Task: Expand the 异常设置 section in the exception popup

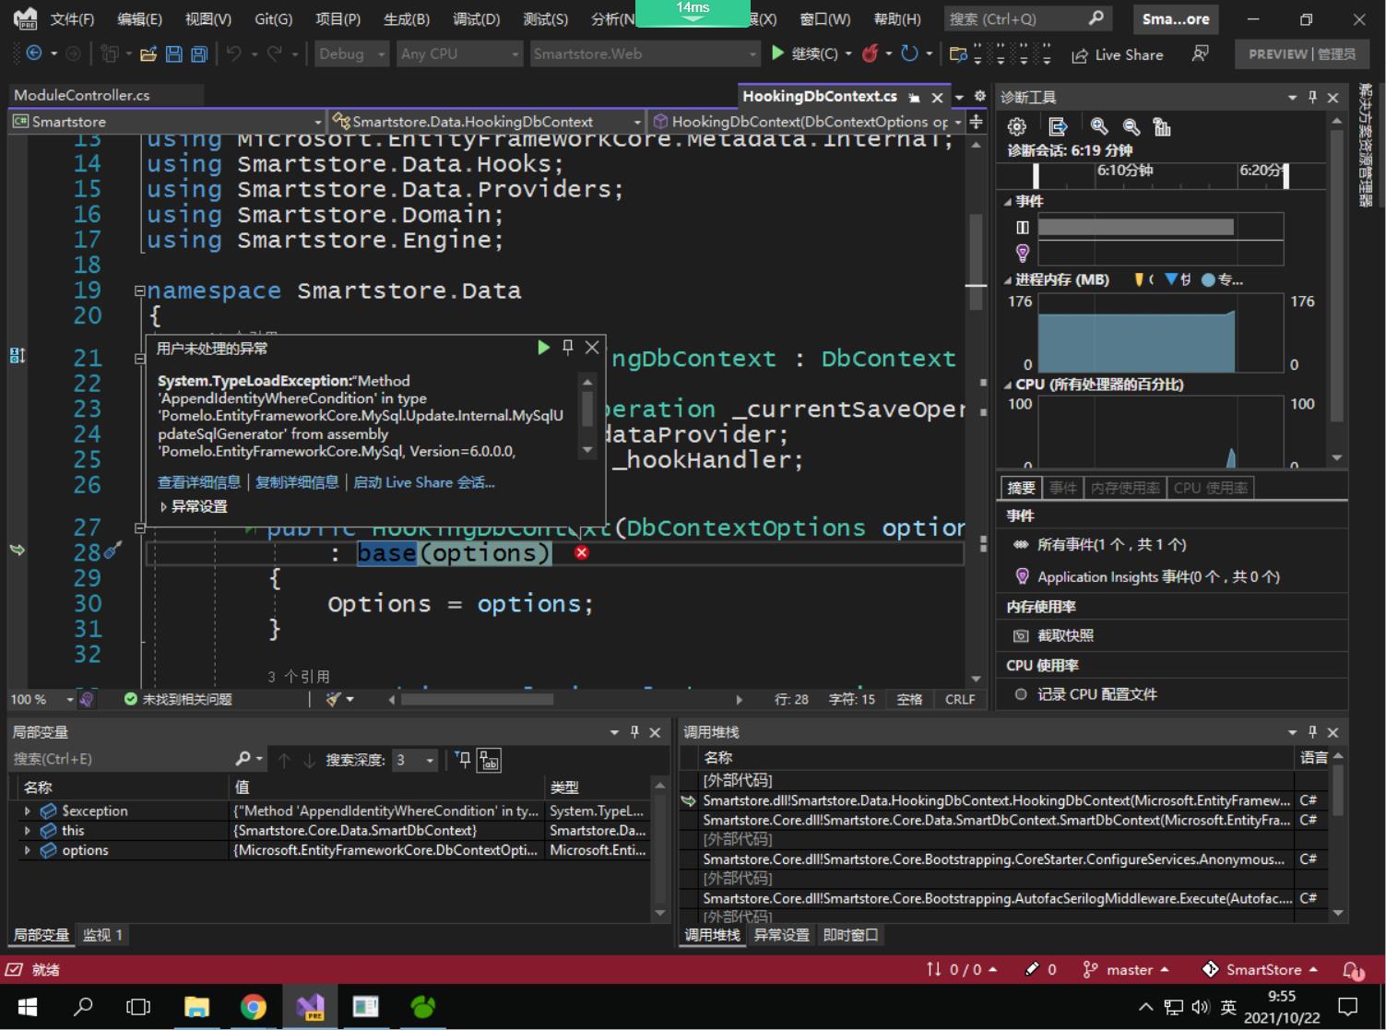Action: [x=164, y=506]
